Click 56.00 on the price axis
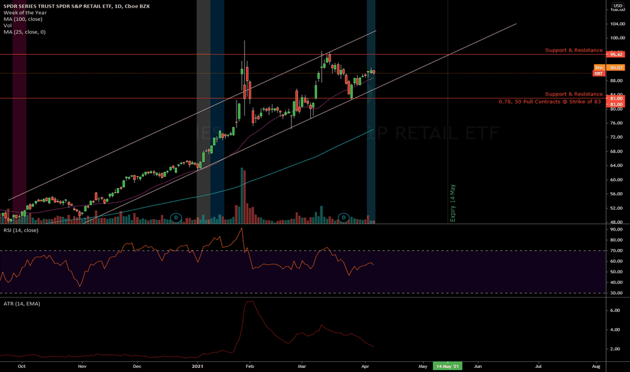 click(616, 194)
